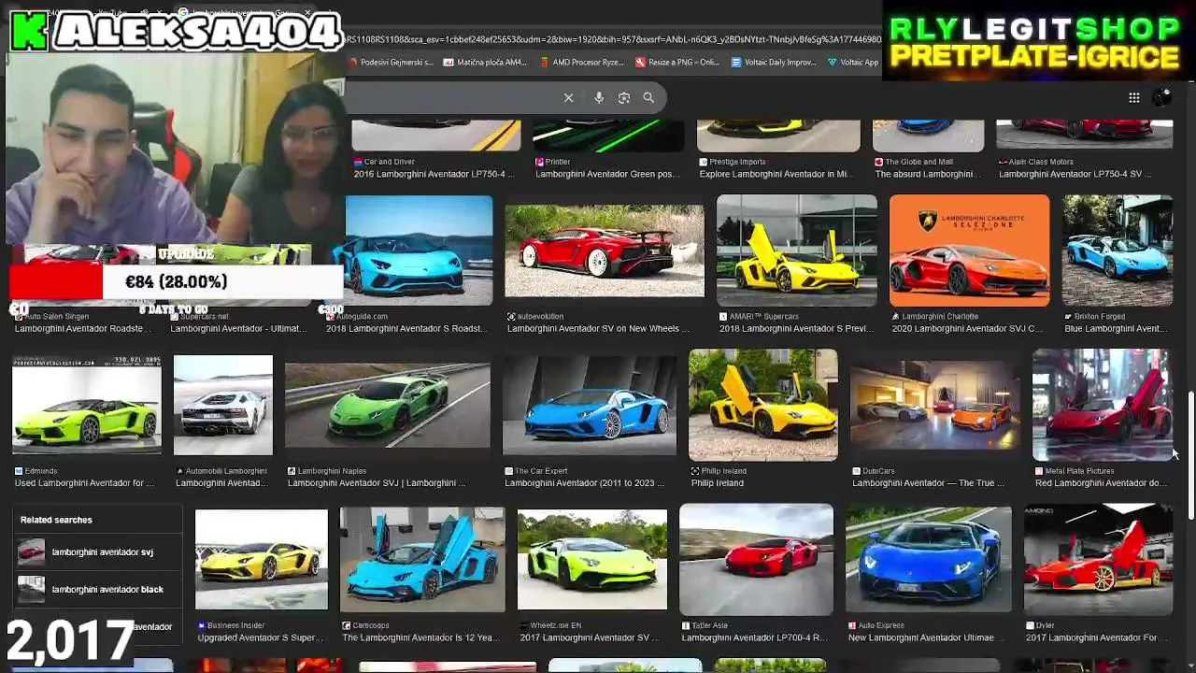Open Auto Express blue Aventador Ultimae image
The height and width of the screenshot is (673, 1196).
928,559
